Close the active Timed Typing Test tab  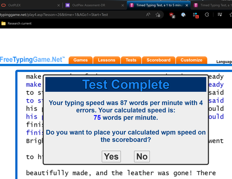coord(187,6)
